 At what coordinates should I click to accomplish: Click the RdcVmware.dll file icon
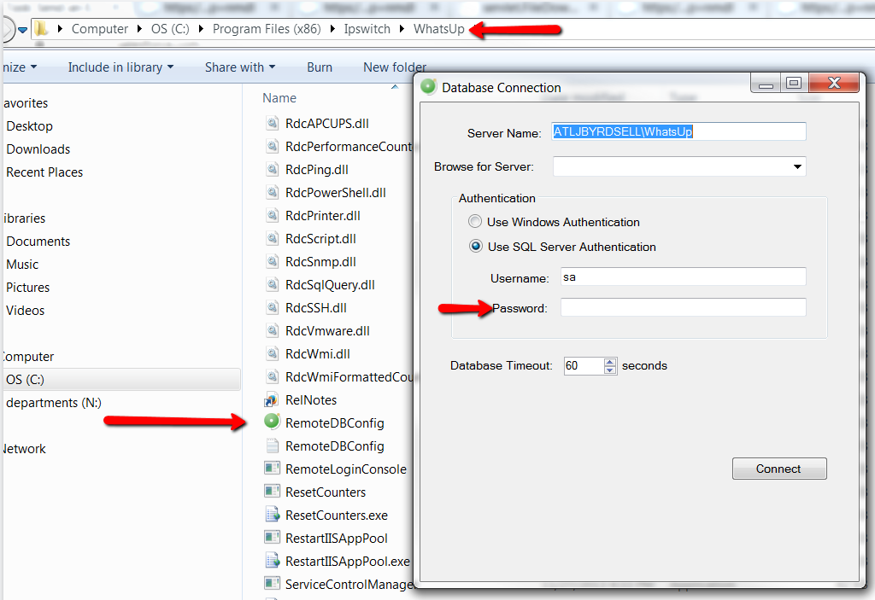pyautogui.click(x=272, y=330)
